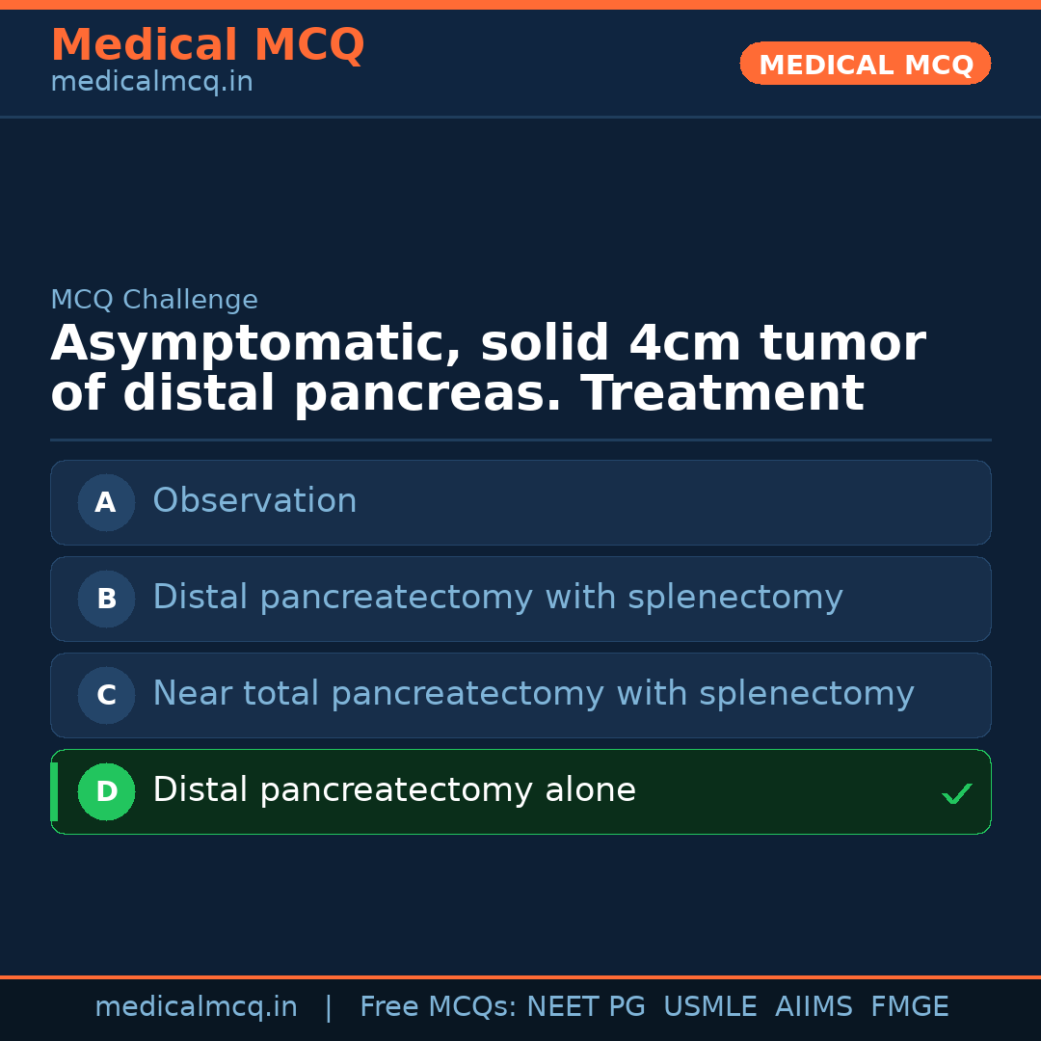
Task: Click the letter C circle badge
Action: point(106,695)
